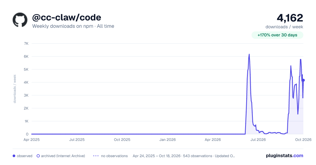Click the vertical 'downloads / week' axis title
The height and width of the screenshot is (165, 316).
15,89
